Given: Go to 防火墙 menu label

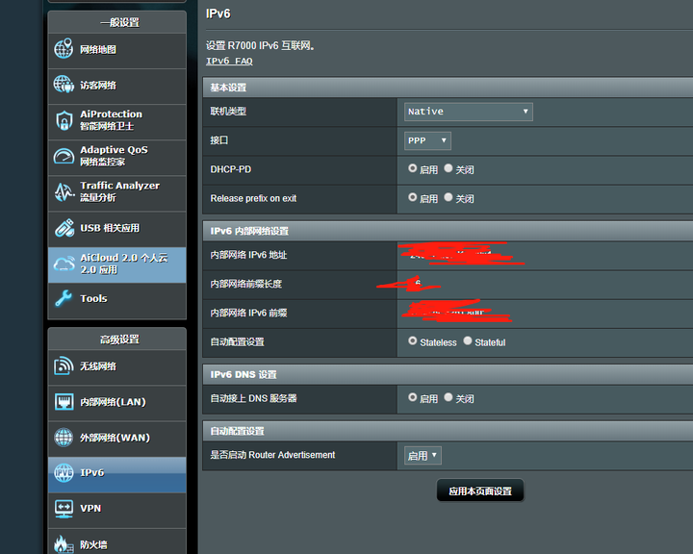Looking at the screenshot, I should point(93,544).
